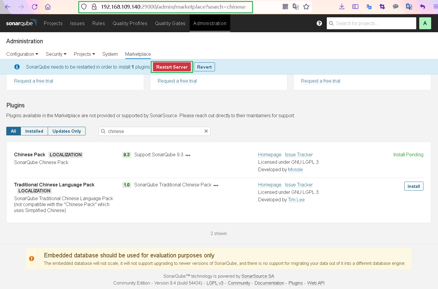Select the Installed plugins filter
The width and height of the screenshot is (438, 289).
pyautogui.click(x=34, y=131)
